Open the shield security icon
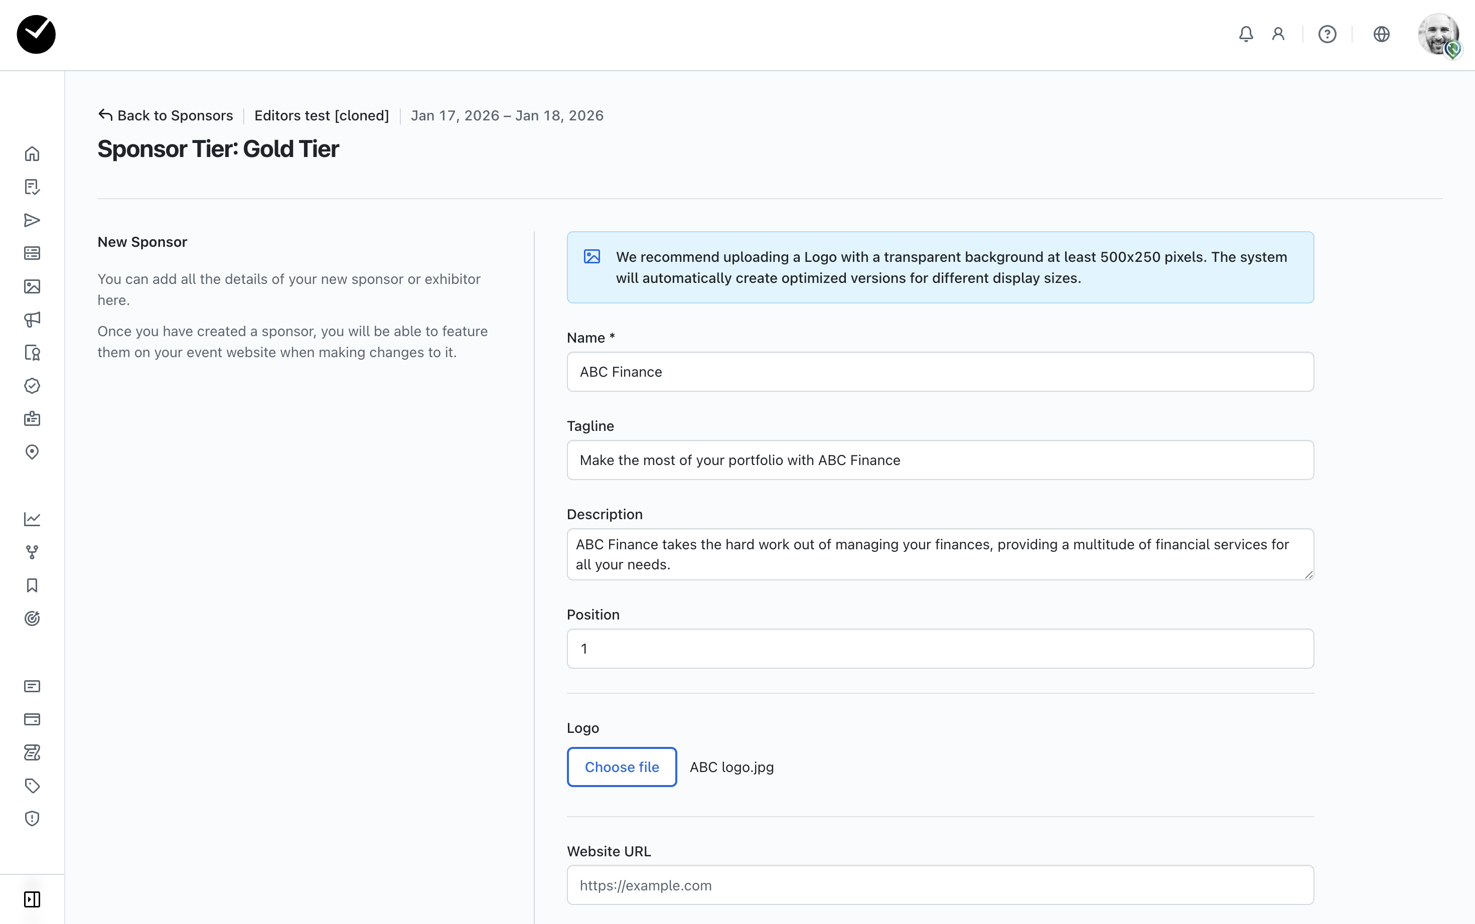The width and height of the screenshot is (1475, 924). (32, 818)
